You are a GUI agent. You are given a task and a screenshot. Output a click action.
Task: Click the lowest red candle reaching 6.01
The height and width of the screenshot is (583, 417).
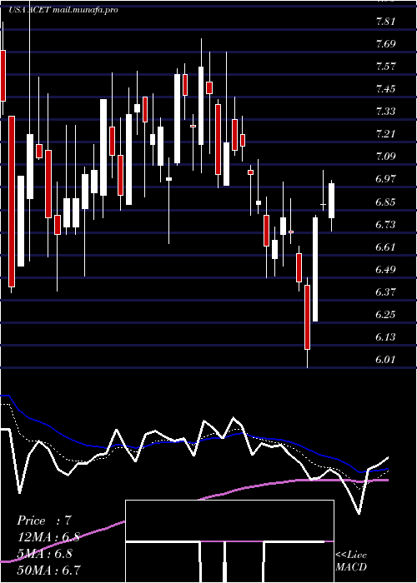pyautogui.click(x=307, y=317)
